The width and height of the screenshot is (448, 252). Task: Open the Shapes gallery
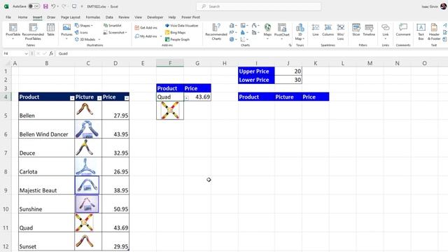click(x=84, y=25)
